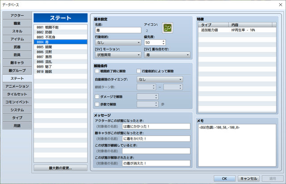286x184 pixels.
Task: Select state 0002 防御
Action: pos(61,32)
